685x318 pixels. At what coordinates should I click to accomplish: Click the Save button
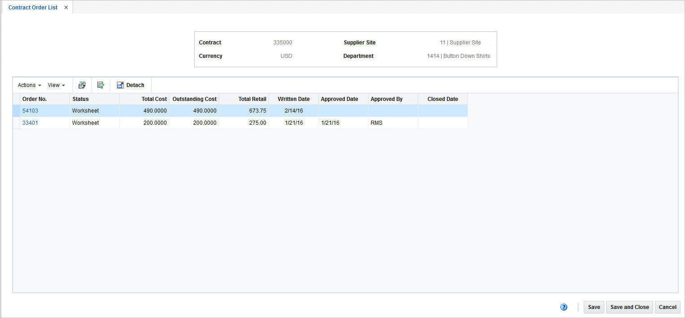tap(594, 307)
